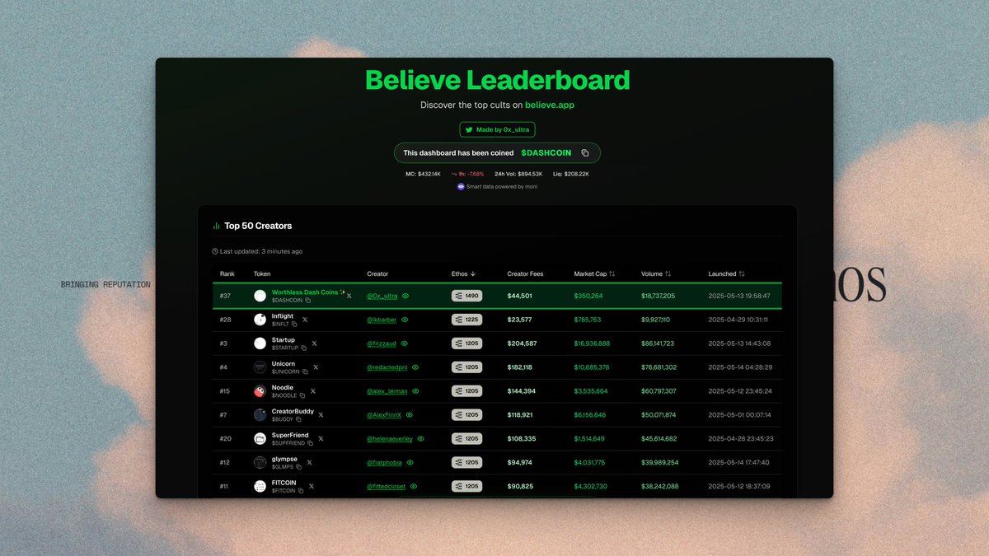Image resolution: width=989 pixels, height=556 pixels.
Task: Click the Rank column header
Action: 227,273
